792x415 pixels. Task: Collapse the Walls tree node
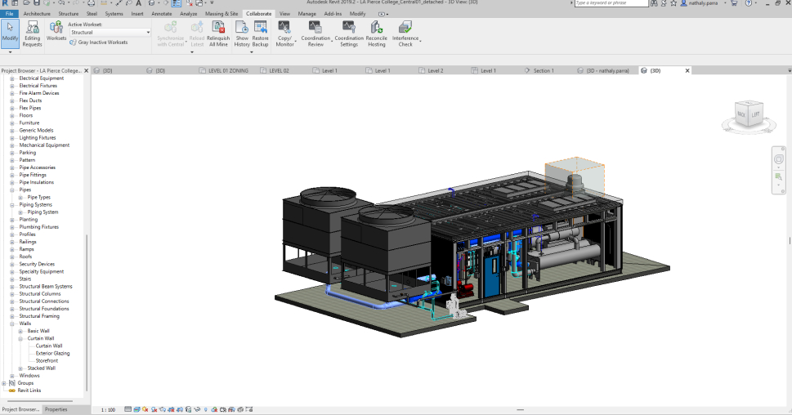[x=14, y=324]
